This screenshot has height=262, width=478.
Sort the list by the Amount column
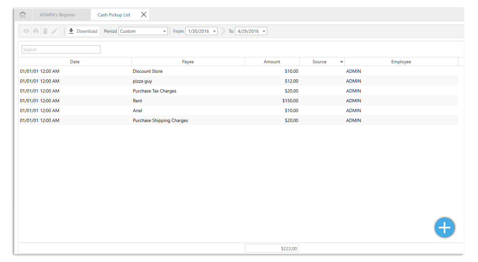(272, 61)
